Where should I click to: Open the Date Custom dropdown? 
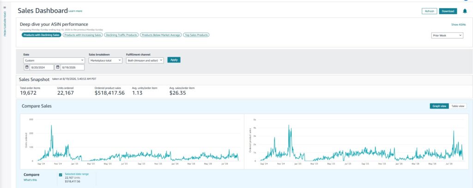[54, 60]
